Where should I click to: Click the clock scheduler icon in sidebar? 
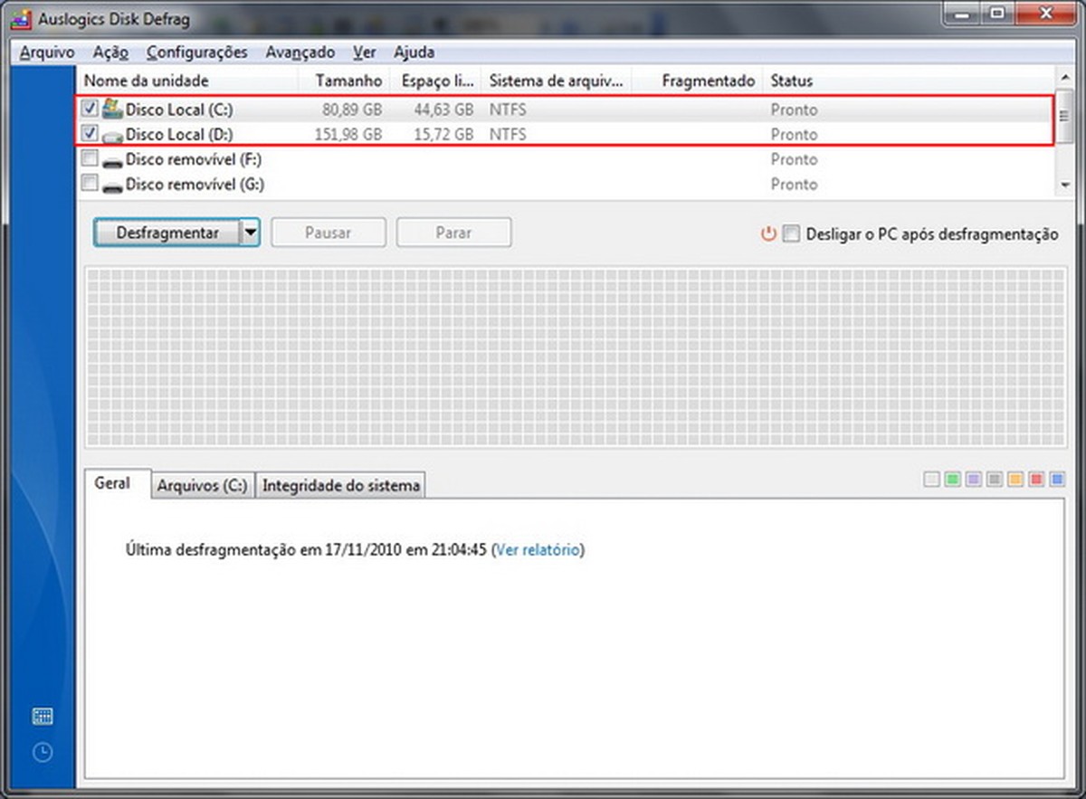(42, 752)
